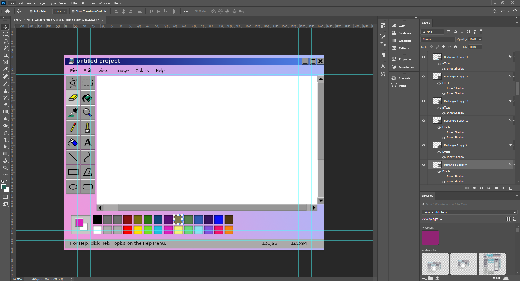Select the Eyedropper tool
Image resolution: width=520 pixels, height=281 pixels.
tap(5, 69)
